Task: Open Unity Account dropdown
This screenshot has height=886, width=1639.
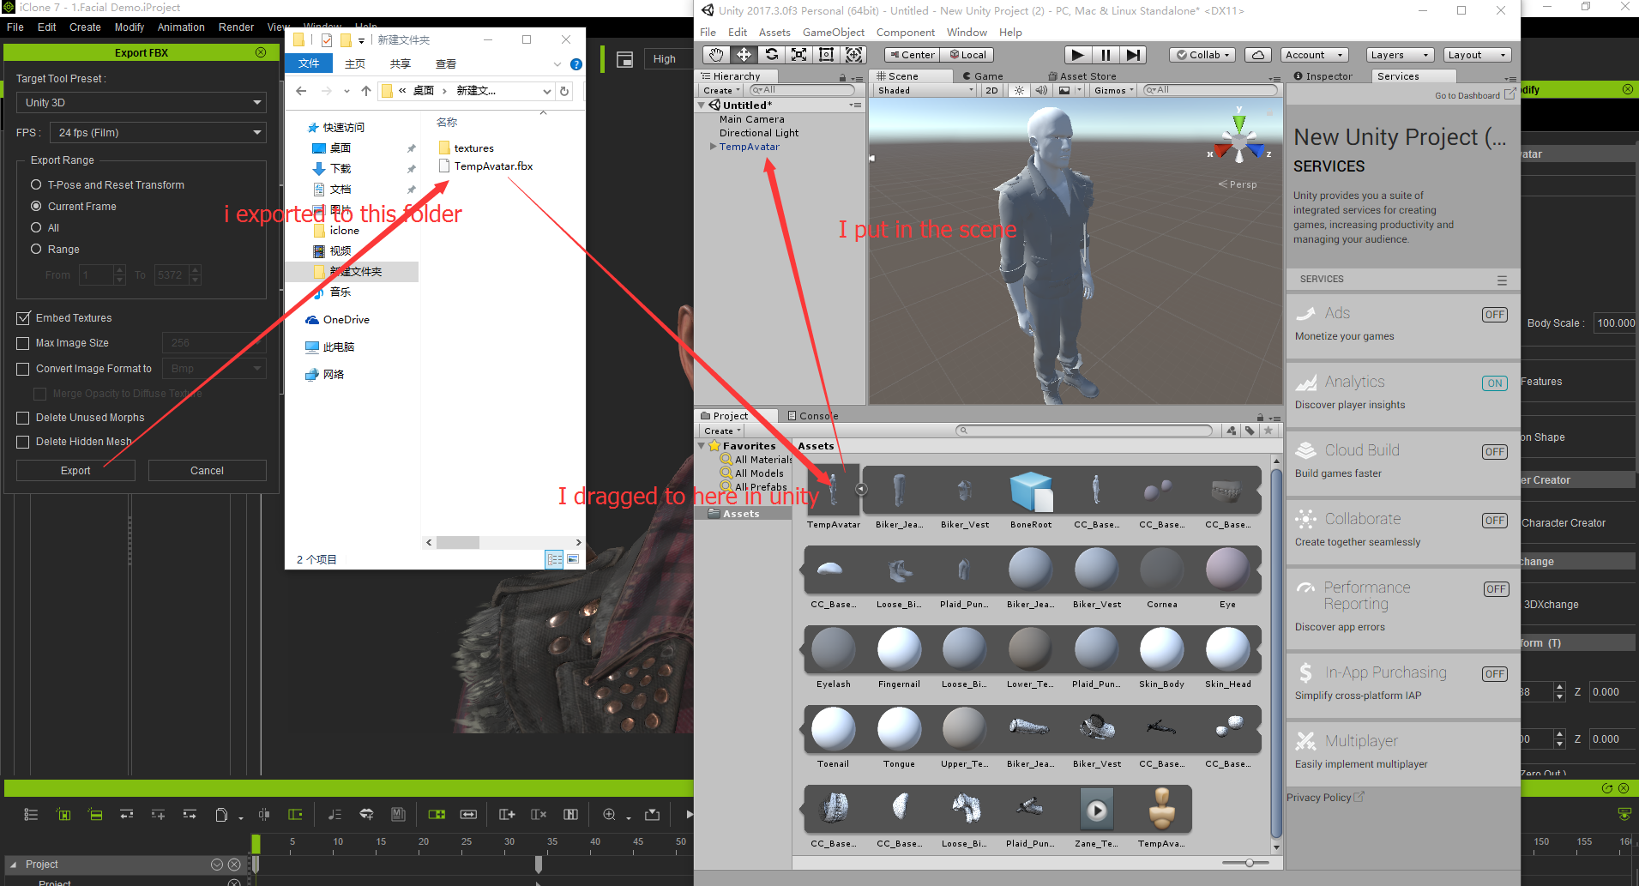Action: (x=1313, y=55)
